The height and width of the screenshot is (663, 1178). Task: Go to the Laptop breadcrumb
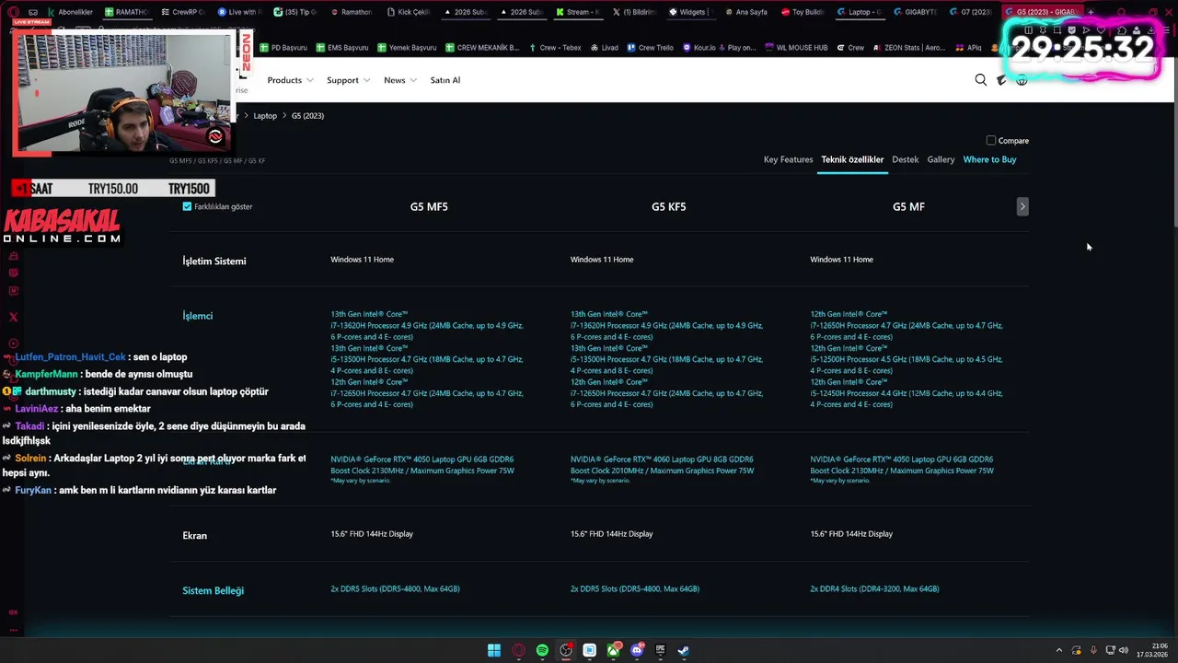pyautogui.click(x=265, y=116)
